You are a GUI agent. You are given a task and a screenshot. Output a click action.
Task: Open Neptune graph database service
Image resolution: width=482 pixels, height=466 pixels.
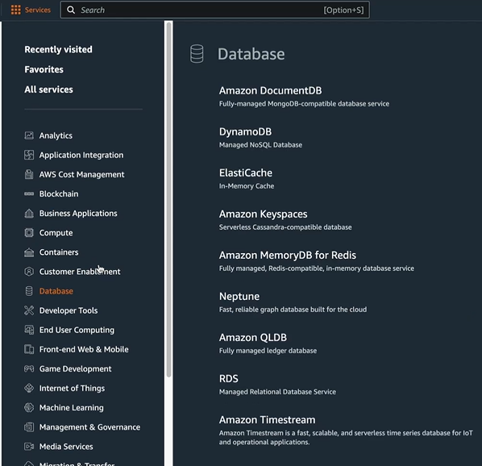pos(239,297)
